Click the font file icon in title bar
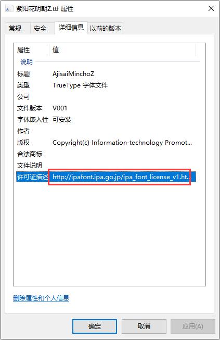The height and width of the screenshot is (340, 220). pos(9,9)
